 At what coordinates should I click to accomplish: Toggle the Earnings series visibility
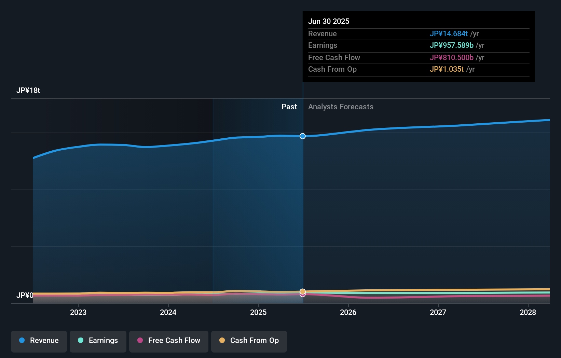click(98, 341)
